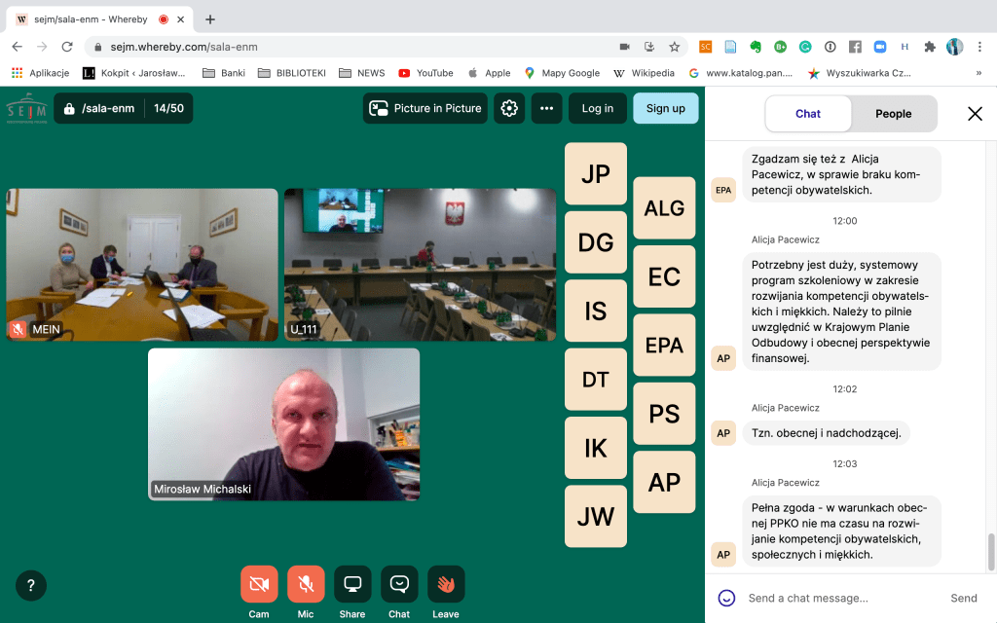Image resolution: width=997 pixels, height=623 pixels.
Task: Turn on the camera with Cam button
Action: pos(259,584)
